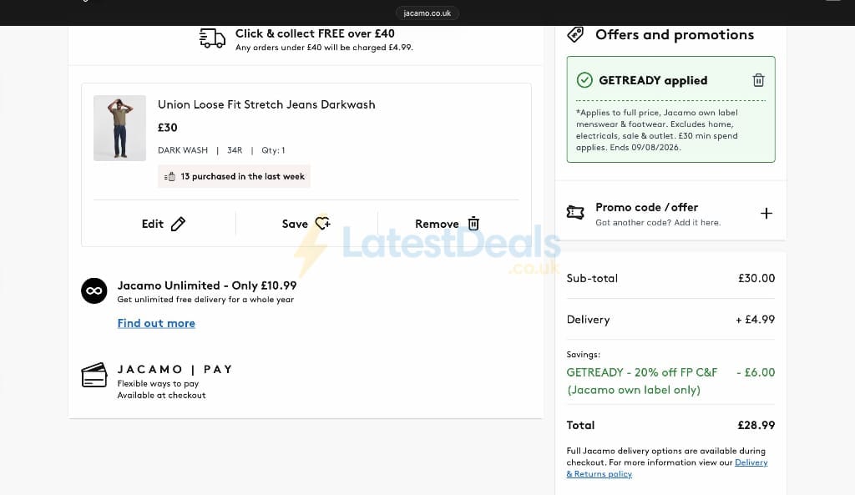
Task: Click the 'Click & collect FREE over £40' text
Action: pyautogui.click(x=315, y=33)
